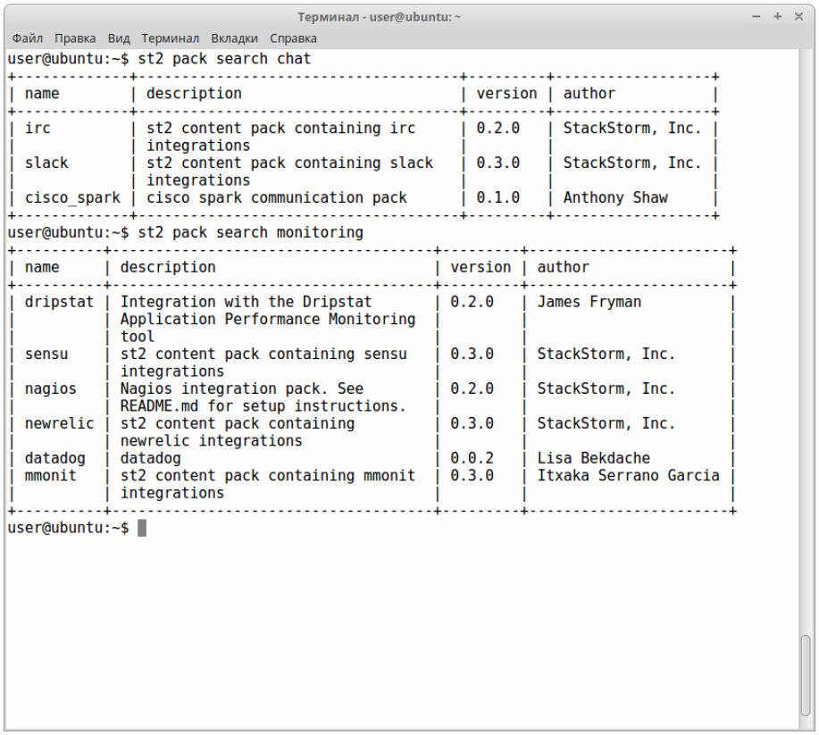
Task: Click the 'st2 pack search chat' command text
Action: coord(224,59)
